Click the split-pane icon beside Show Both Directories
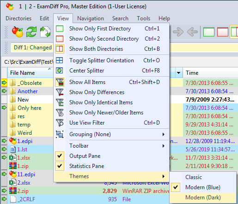The image size is (238, 204). [x=60, y=49]
